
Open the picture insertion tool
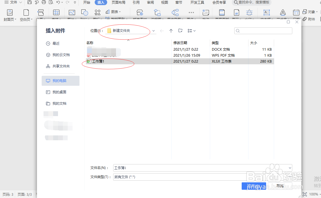72,12
